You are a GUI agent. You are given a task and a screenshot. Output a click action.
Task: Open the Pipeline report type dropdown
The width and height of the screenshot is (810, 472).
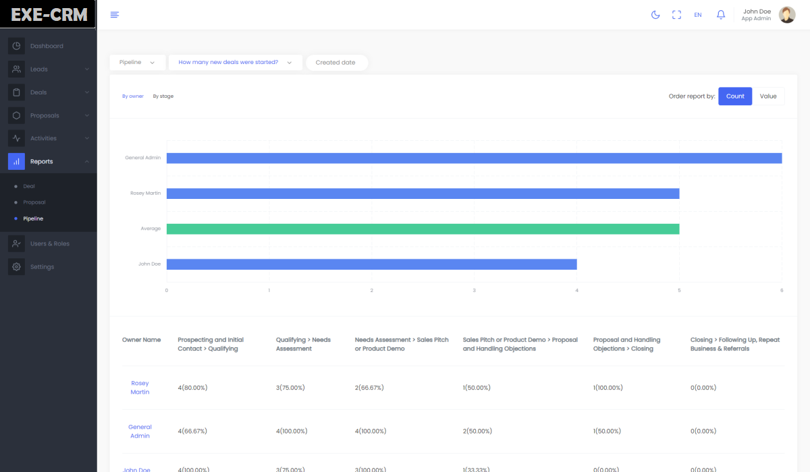click(x=137, y=63)
